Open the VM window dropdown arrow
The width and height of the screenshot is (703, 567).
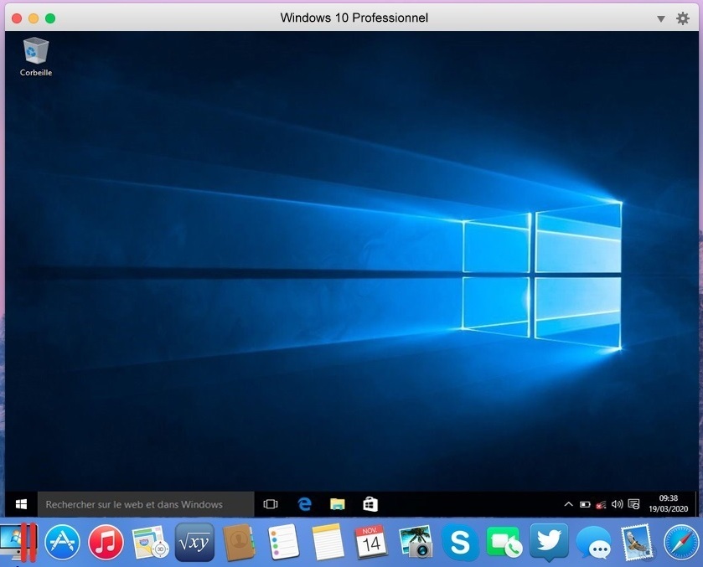[x=661, y=18]
